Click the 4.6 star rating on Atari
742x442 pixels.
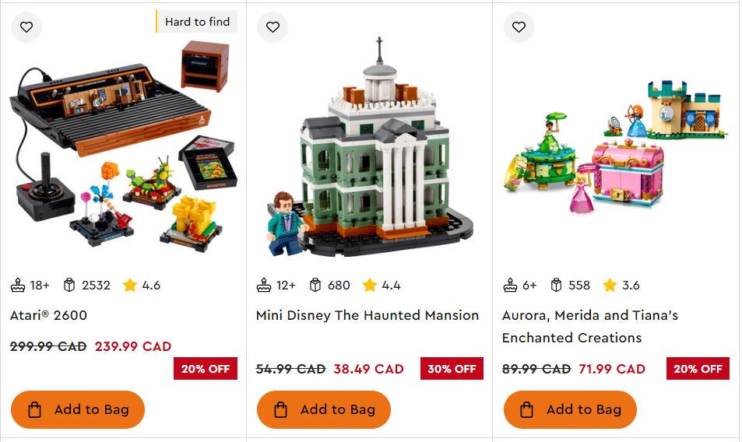click(142, 285)
